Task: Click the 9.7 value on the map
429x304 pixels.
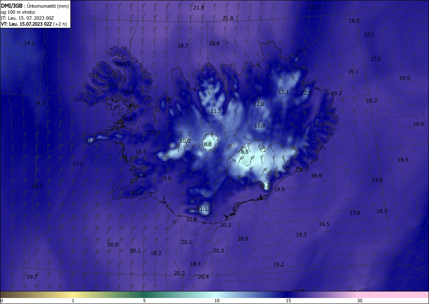Action: 266,186
